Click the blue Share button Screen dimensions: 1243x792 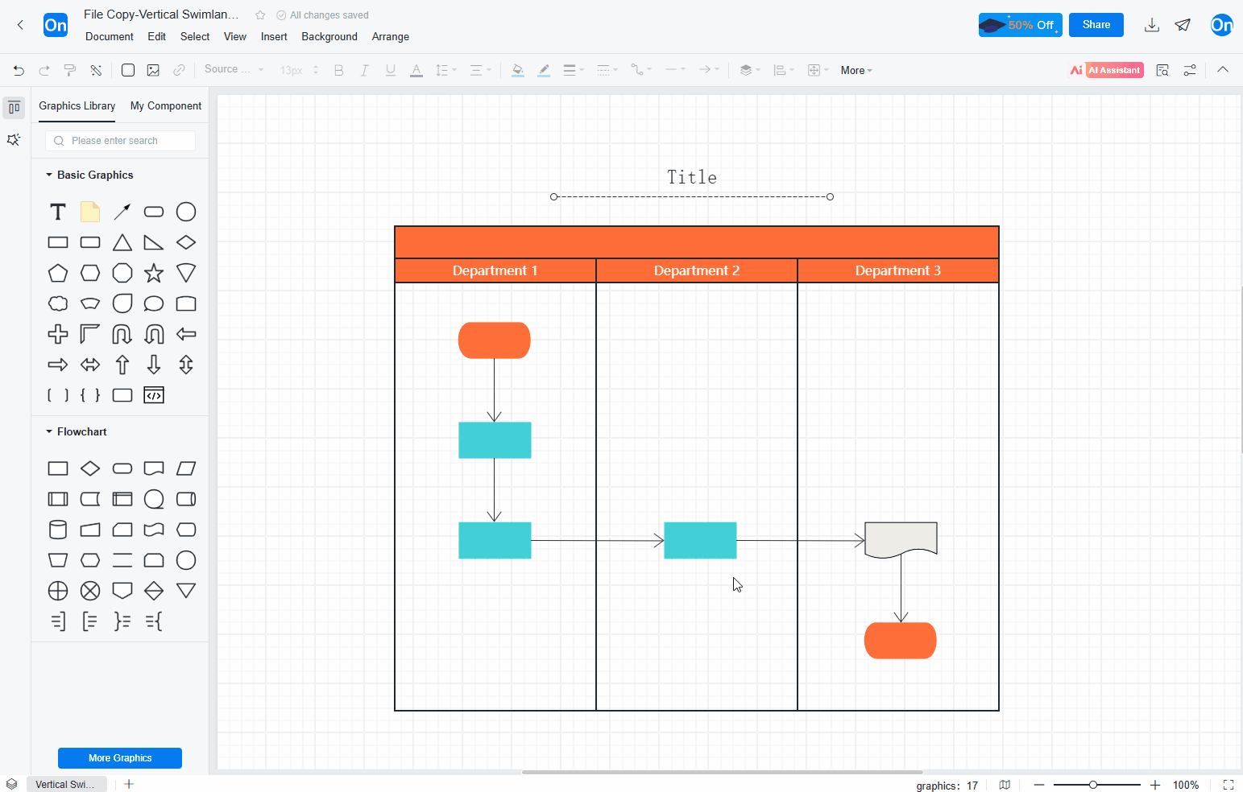click(x=1096, y=25)
